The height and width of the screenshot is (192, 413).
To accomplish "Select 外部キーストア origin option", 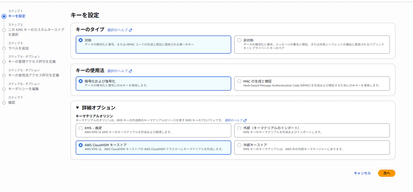I will tap(239, 145).
